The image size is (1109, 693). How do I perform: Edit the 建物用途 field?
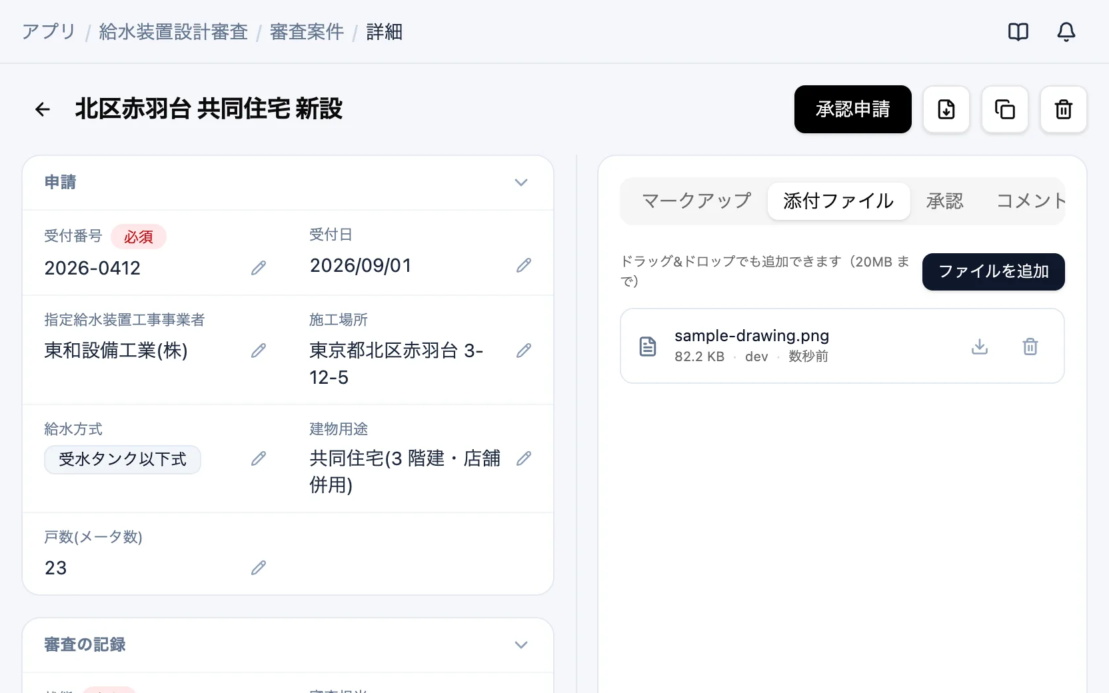click(x=524, y=458)
